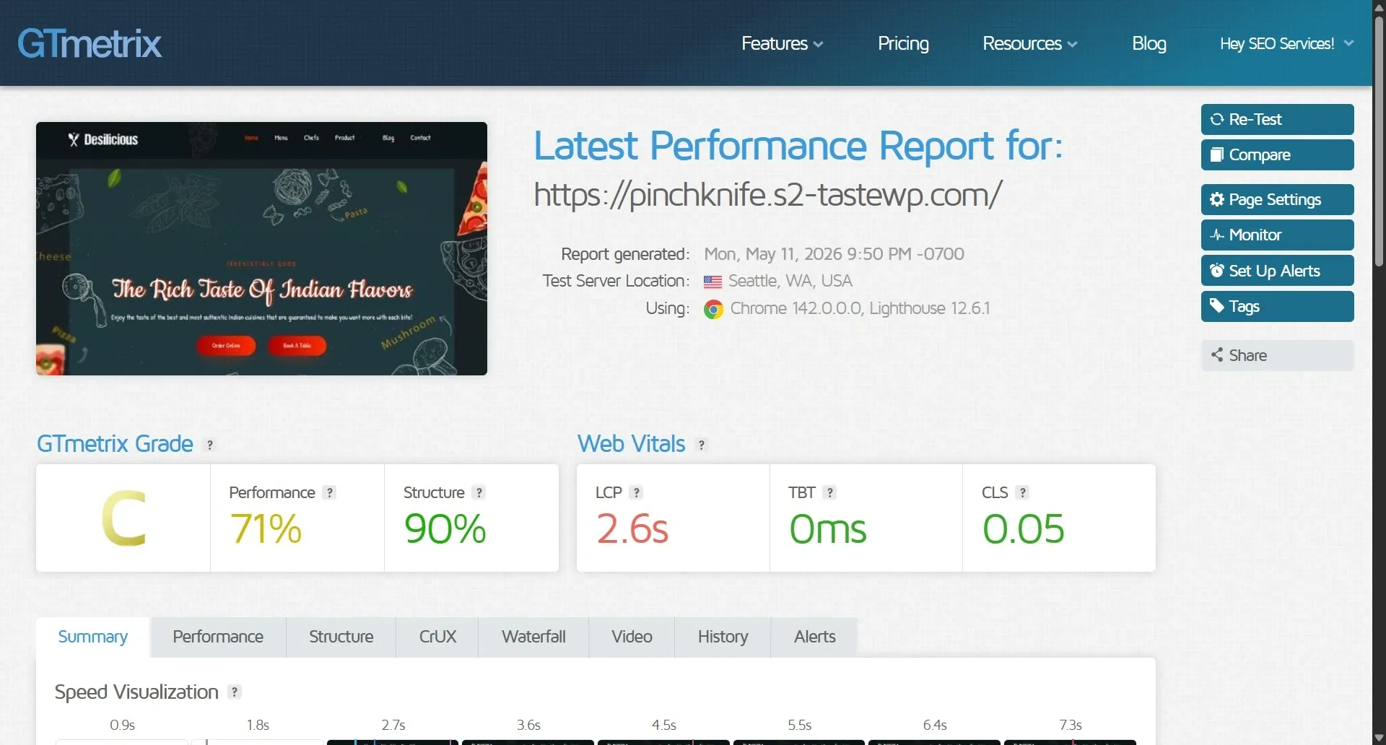Expand the Features menu

pyautogui.click(x=782, y=43)
